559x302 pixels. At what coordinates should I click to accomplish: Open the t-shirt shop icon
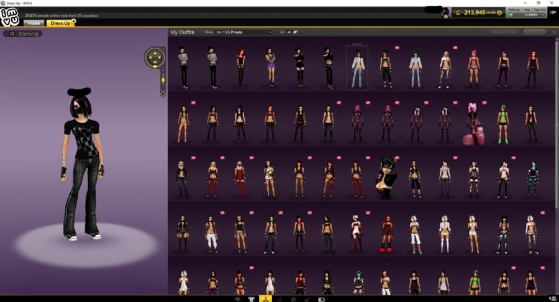[252, 299]
